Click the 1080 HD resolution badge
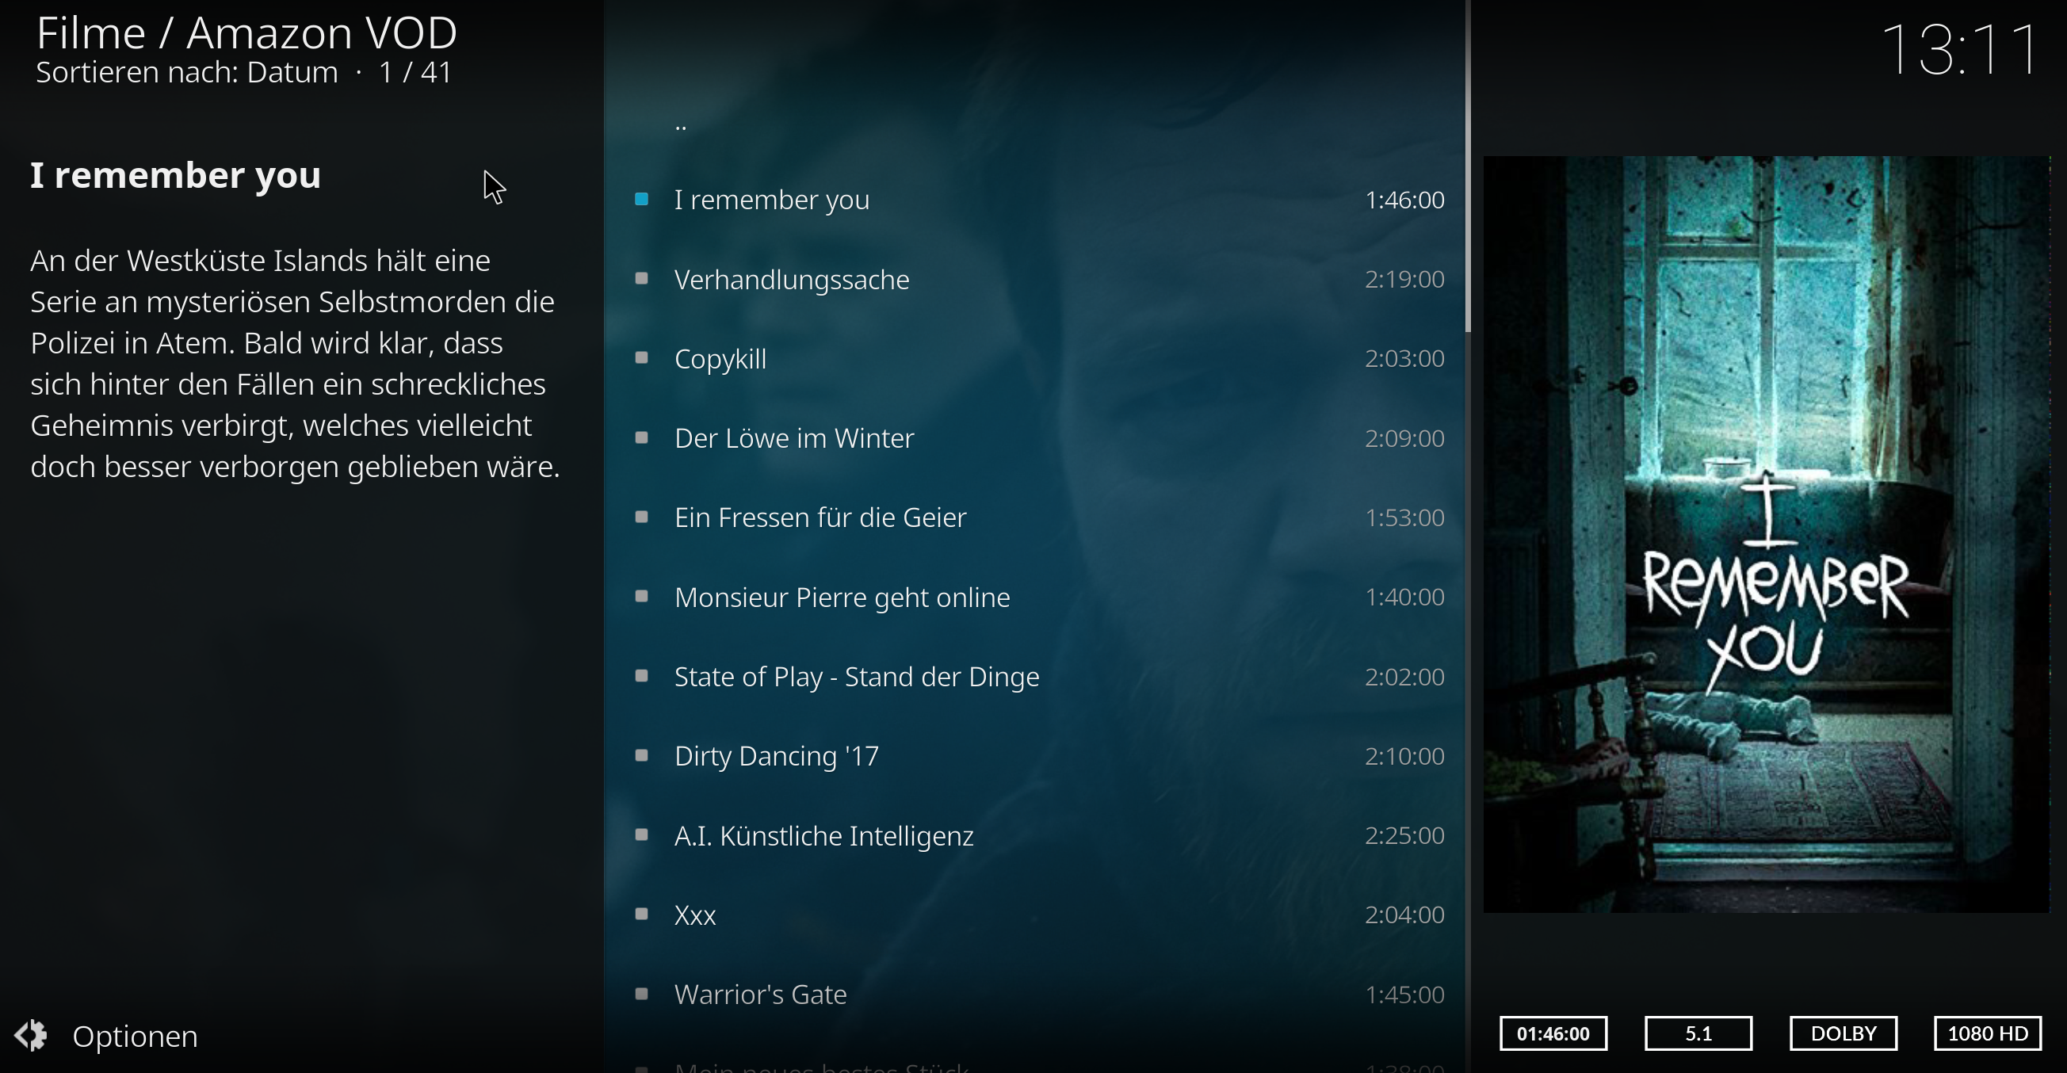 pyautogui.click(x=1988, y=1033)
